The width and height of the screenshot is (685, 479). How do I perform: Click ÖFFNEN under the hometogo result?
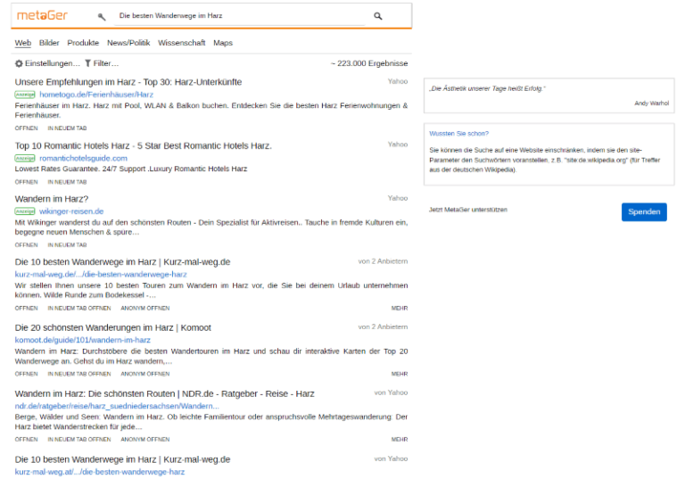(26, 128)
